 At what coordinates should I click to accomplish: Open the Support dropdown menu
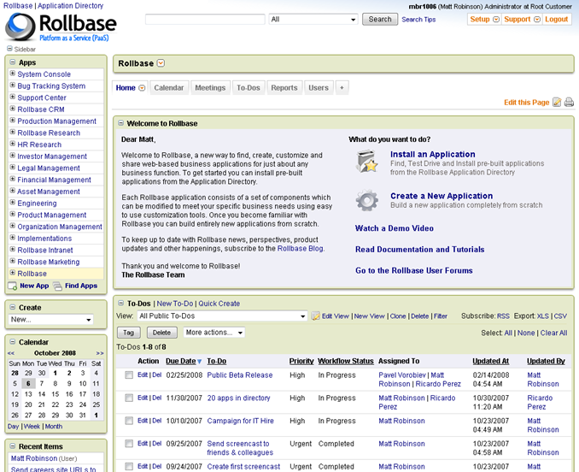(x=537, y=19)
